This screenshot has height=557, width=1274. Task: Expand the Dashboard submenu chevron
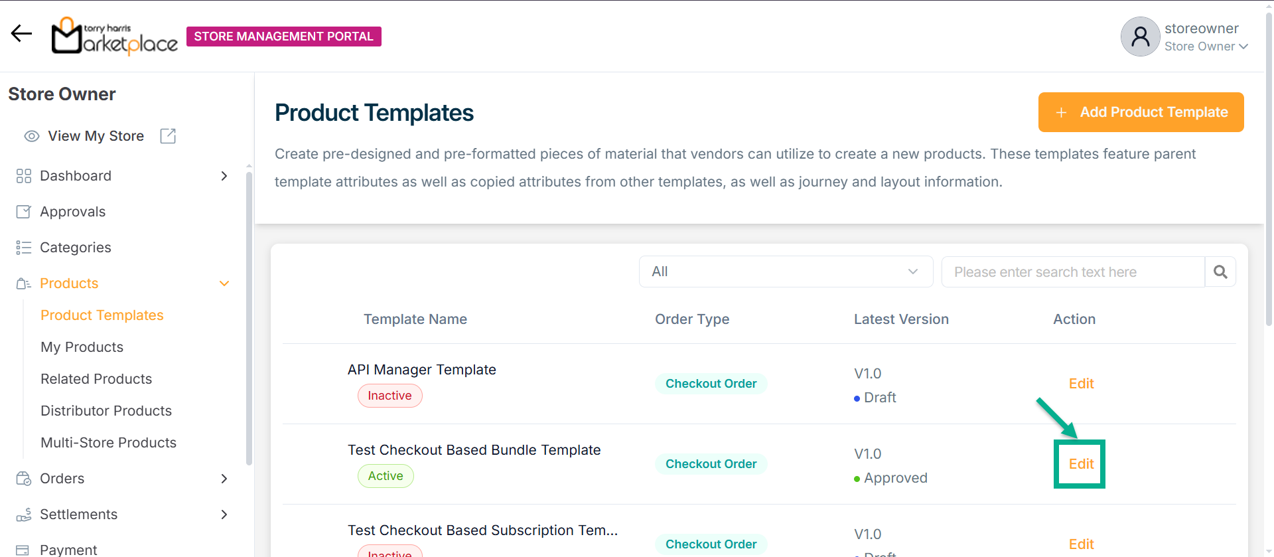coord(224,176)
